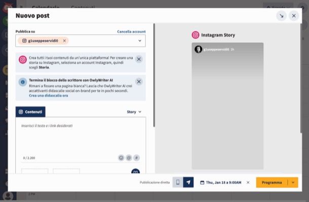Insert a mention with @ icon
This screenshot has height=202, width=309.
129,158
